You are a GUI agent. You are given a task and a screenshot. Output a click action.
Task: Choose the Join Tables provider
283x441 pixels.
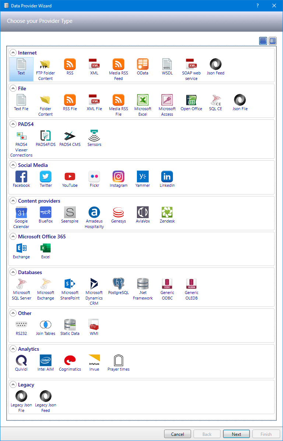pos(46,328)
